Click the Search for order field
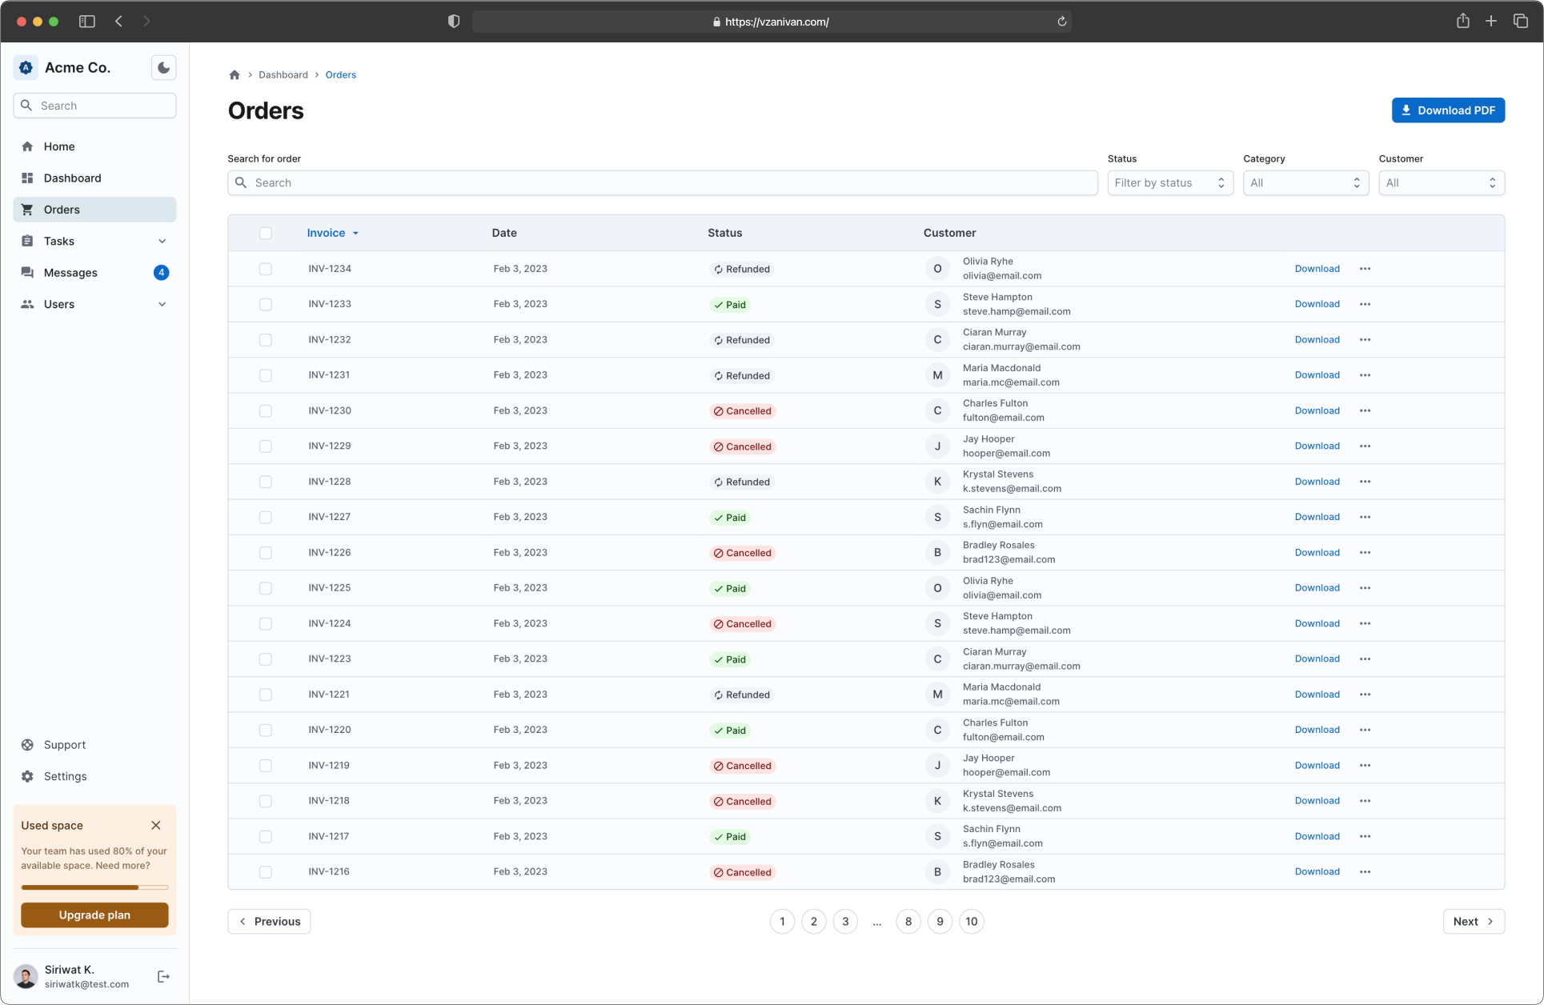This screenshot has width=1544, height=1005. [x=663, y=183]
